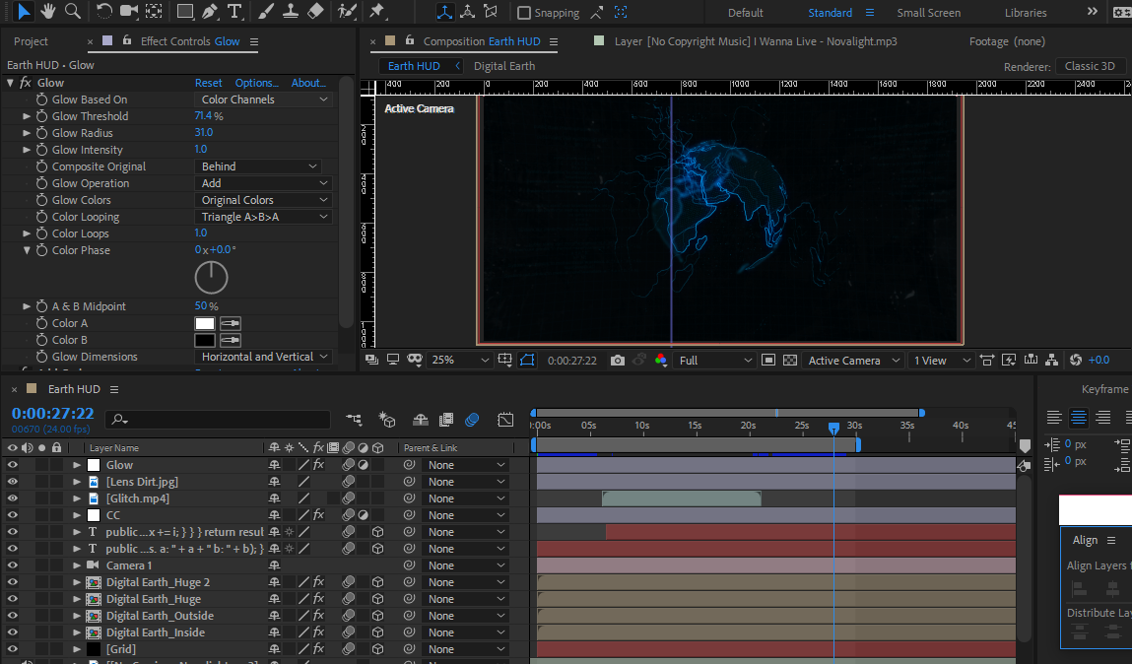Viewport: 1132px width, 664px height.
Task: Select the Hand tool
Action: tap(48, 11)
